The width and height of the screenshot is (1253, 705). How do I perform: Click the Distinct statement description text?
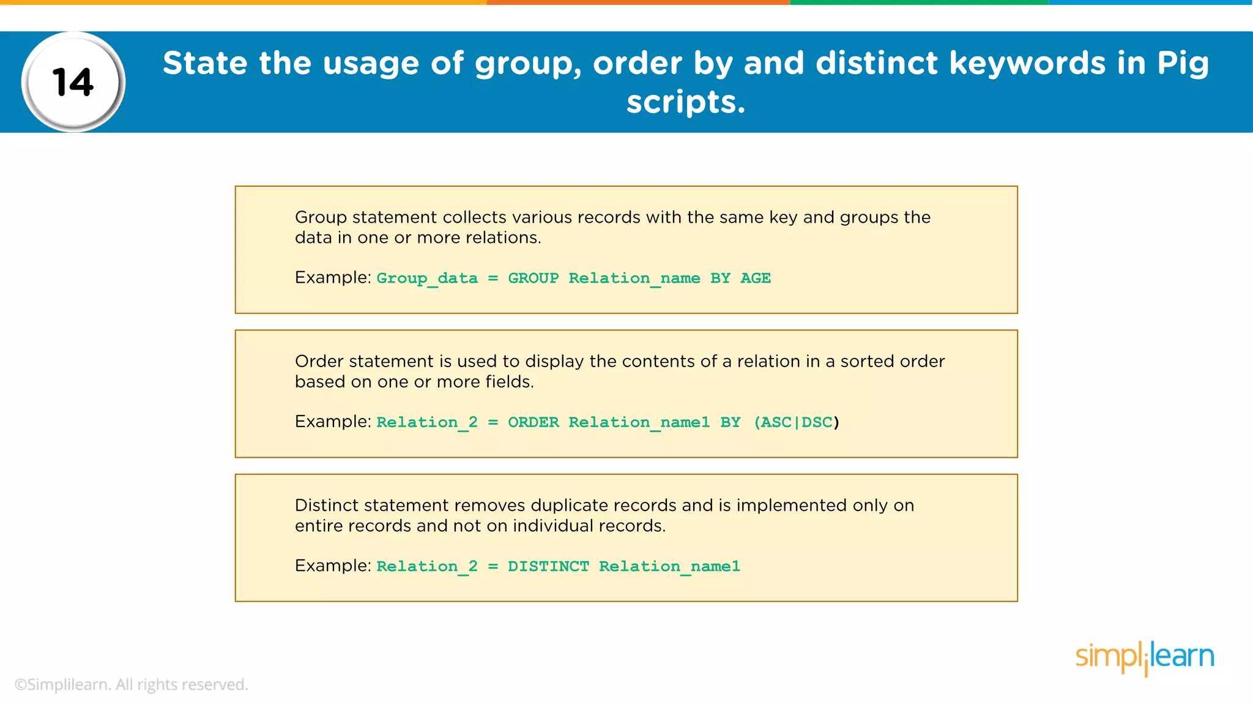604,515
